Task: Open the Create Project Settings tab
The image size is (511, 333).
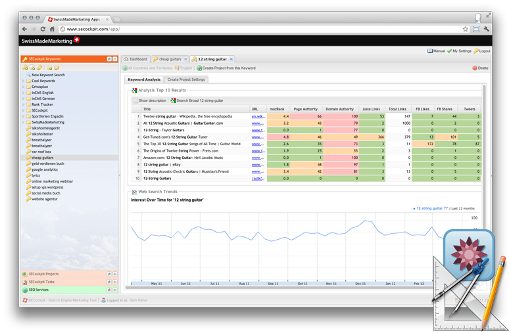Action: [x=186, y=79]
